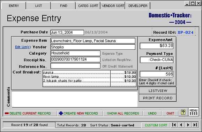Close the Domestic Tracker window
Viewport: 202px width, 132px height.
click(x=198, y=3)
